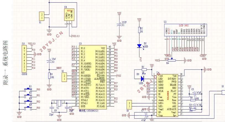The width and height of the screenshot is (225, 129).
Task: Select push button K3
Action: tap(28, 102)
